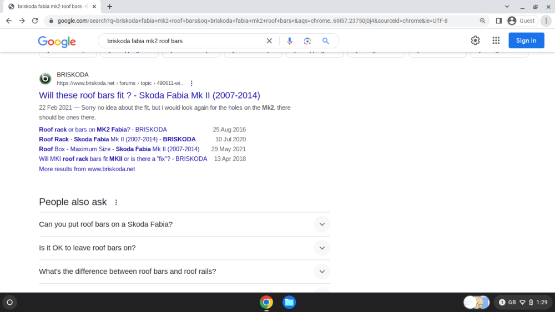Toggle the browser side panel icon
Image resolution: width=555 pixels, height=312 pixels.
click(x=499, y=21)
